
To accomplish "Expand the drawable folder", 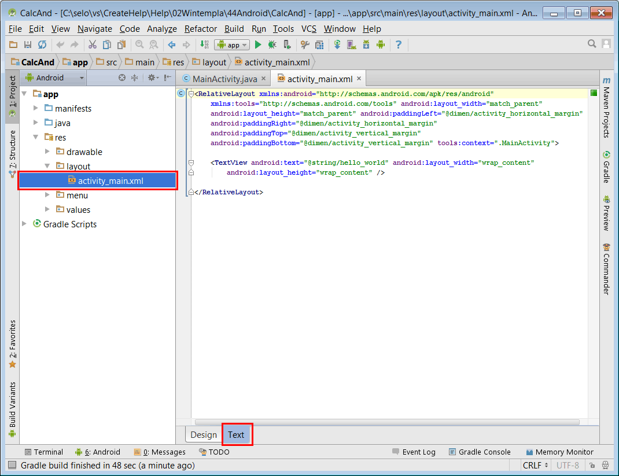I will pyautogui.click(x=47, y=152).
